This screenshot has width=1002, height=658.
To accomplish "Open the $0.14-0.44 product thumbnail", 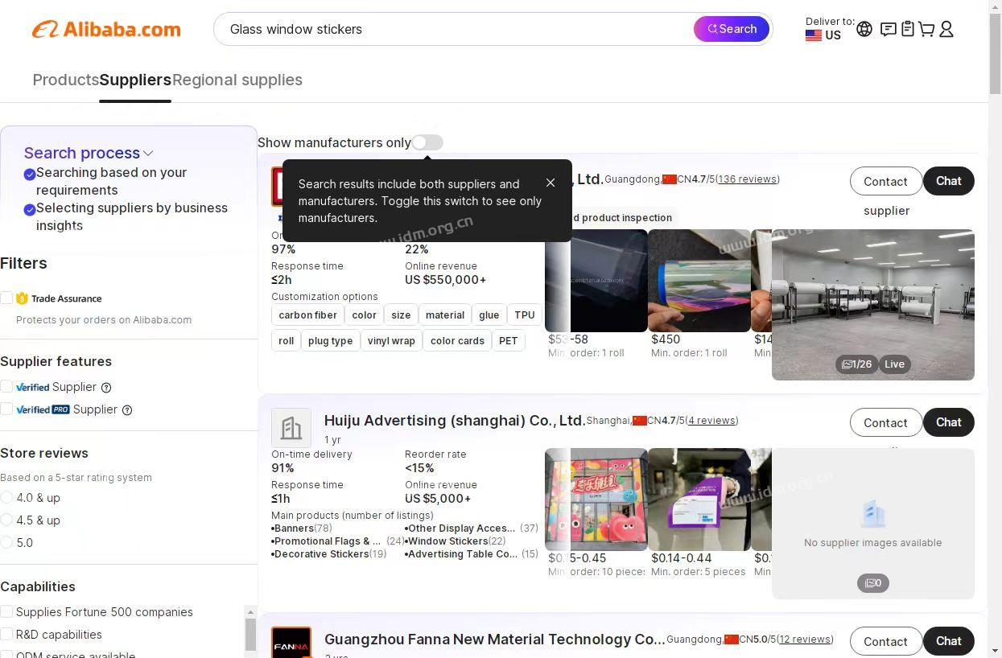I will (x=699, y=500).
